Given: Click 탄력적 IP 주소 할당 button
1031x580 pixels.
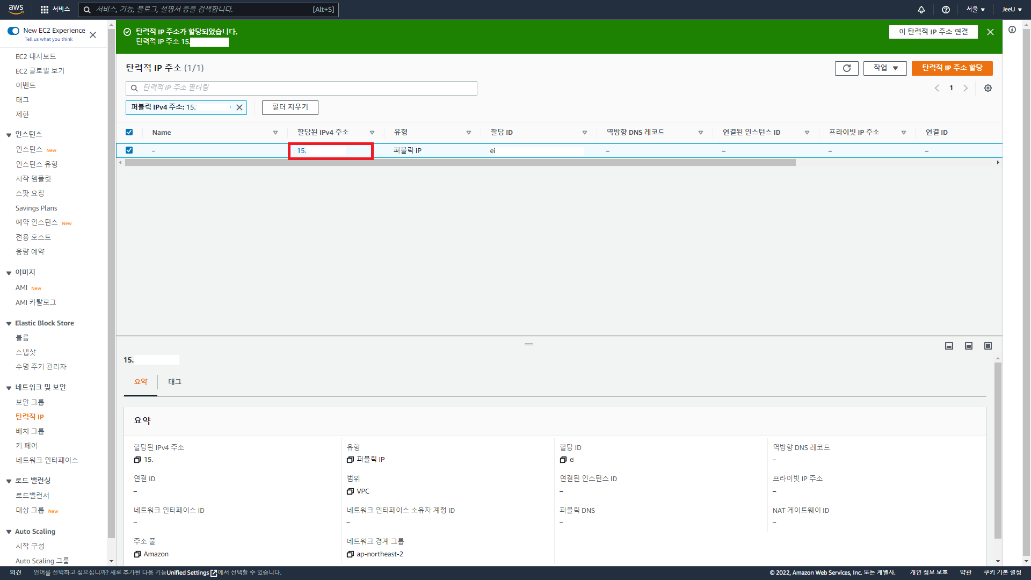Looking at the screenshot, I should pyautogui.click(x=952, y=68).
